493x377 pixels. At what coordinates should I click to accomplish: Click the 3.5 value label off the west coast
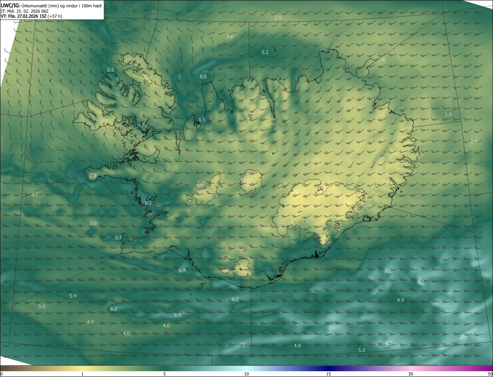(35, 194)
